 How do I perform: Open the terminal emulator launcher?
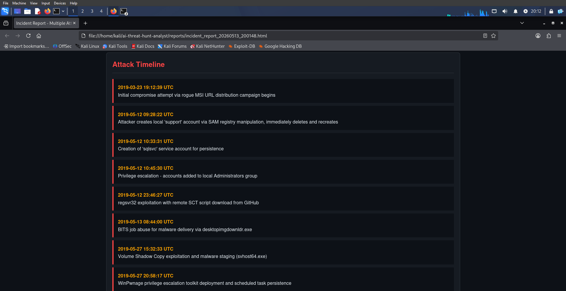tap(56, 11)
